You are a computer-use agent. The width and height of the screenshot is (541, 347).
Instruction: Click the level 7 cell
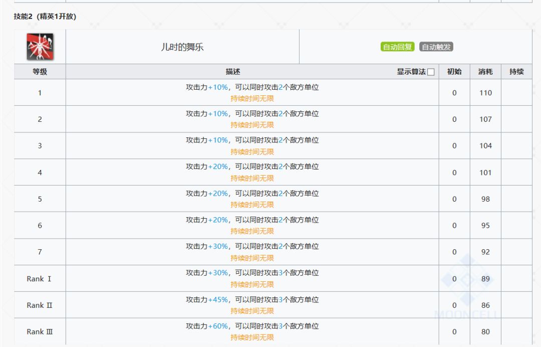pos(40,252)
